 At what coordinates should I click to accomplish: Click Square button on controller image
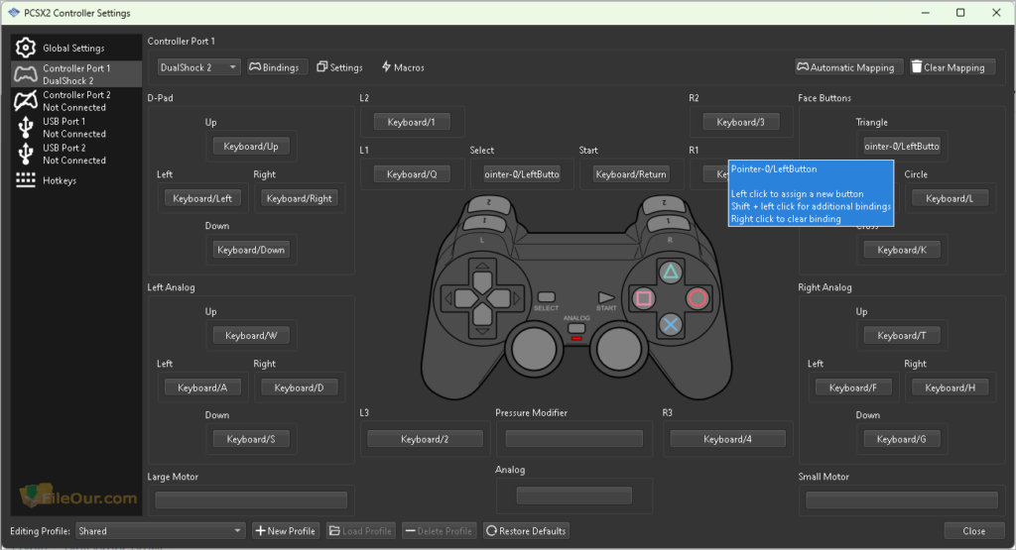643,298
